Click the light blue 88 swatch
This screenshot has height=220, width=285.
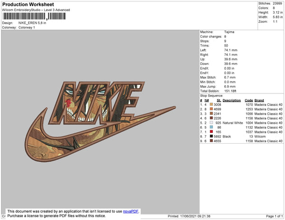211,127
